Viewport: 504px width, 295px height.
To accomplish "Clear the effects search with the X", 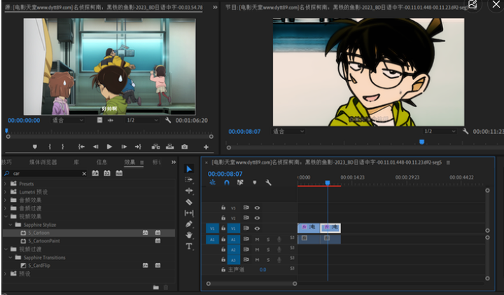I will [x=84, y=174].
